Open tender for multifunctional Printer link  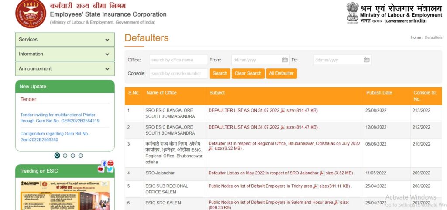[x=60, y=118]
